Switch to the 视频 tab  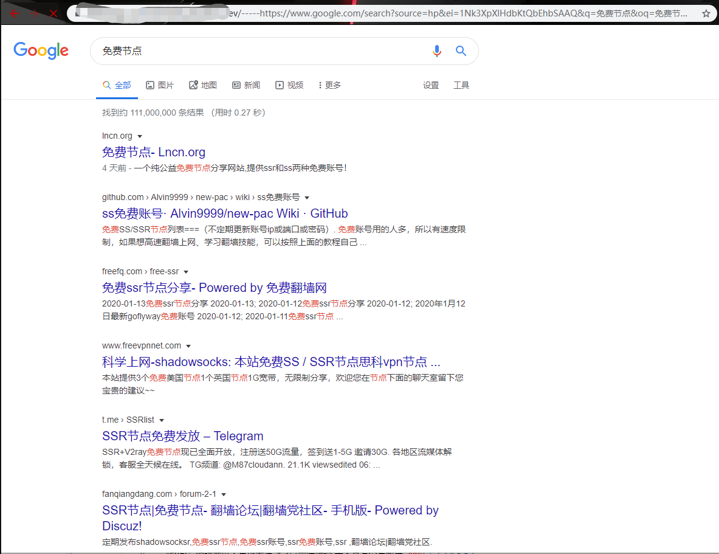(289, 85)
